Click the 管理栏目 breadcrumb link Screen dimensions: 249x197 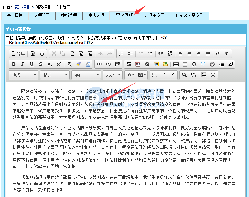[x=22, y=7]
